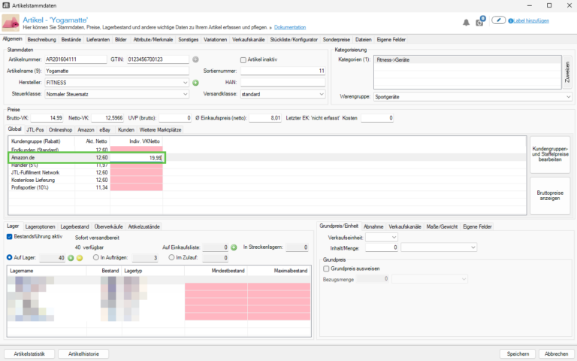Select the In Aufträgen radio button
The height and width of the screenshot is (361, 577).
tap(95, 258)
